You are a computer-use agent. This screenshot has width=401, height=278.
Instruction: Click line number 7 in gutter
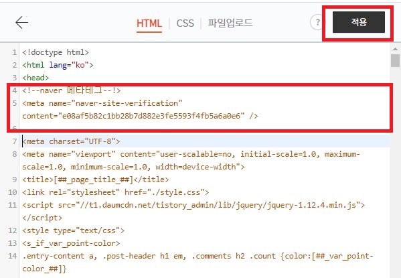tap(15, 141)
